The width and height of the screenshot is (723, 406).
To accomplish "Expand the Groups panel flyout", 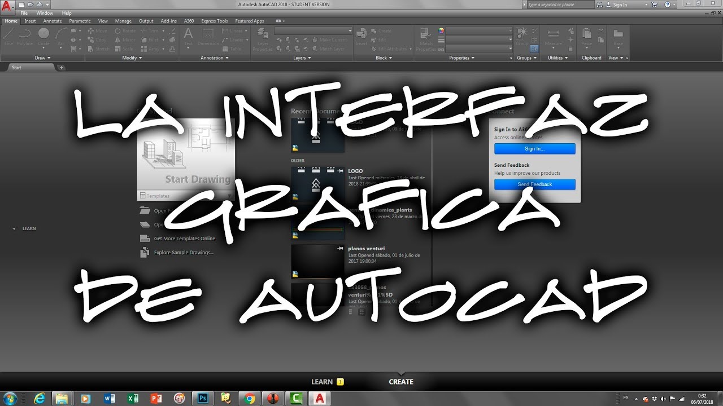I will coord(527,58).
